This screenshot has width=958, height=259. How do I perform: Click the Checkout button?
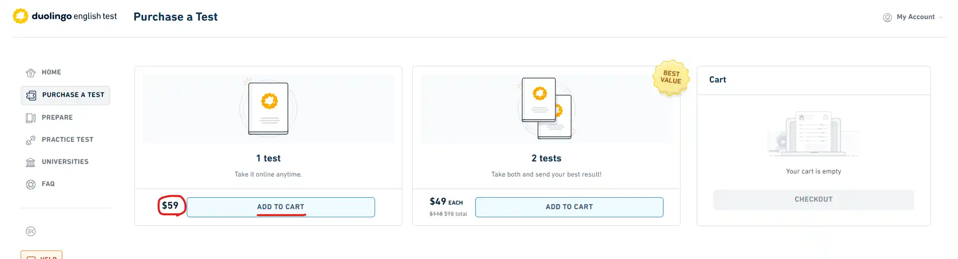[x=814, y=200]
